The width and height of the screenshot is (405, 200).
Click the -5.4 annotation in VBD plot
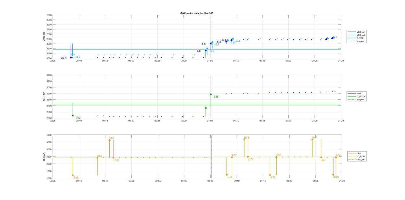click(224, 40)
